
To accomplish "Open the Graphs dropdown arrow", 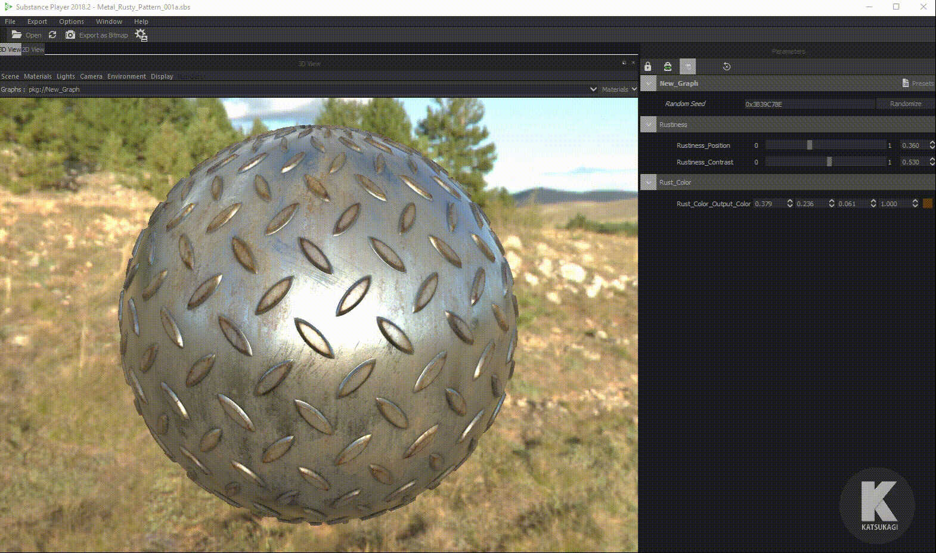I will tap(593, 89).
